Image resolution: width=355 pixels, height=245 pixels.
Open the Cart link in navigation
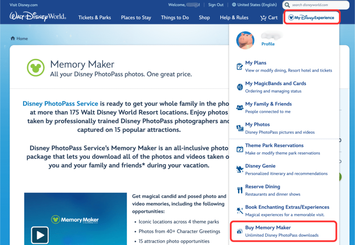(x=269, y=18)
